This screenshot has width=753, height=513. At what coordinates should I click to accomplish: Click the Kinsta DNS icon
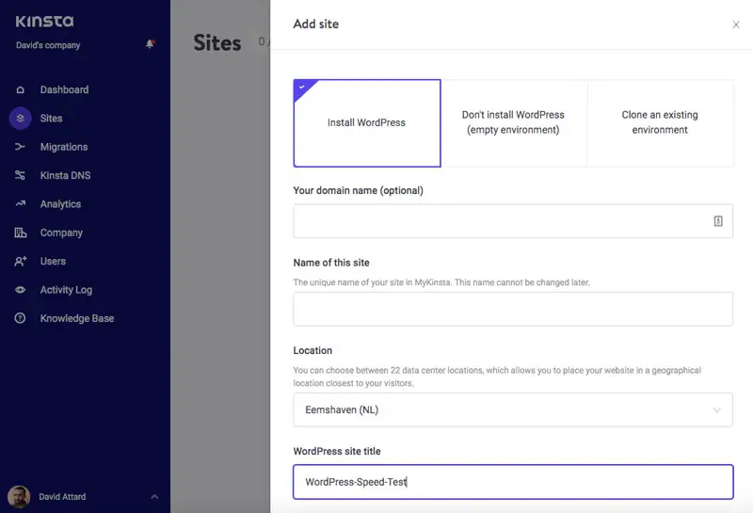(20, 175)
